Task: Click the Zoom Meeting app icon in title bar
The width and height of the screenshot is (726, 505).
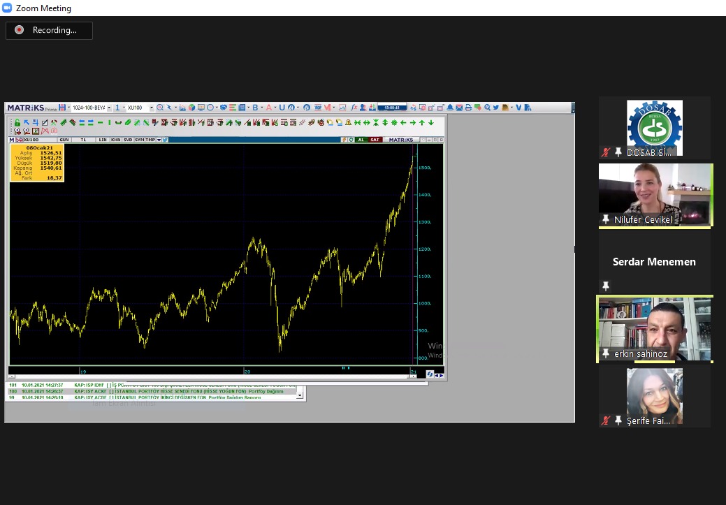Action: pyautogui.click(x=7, y=8)
